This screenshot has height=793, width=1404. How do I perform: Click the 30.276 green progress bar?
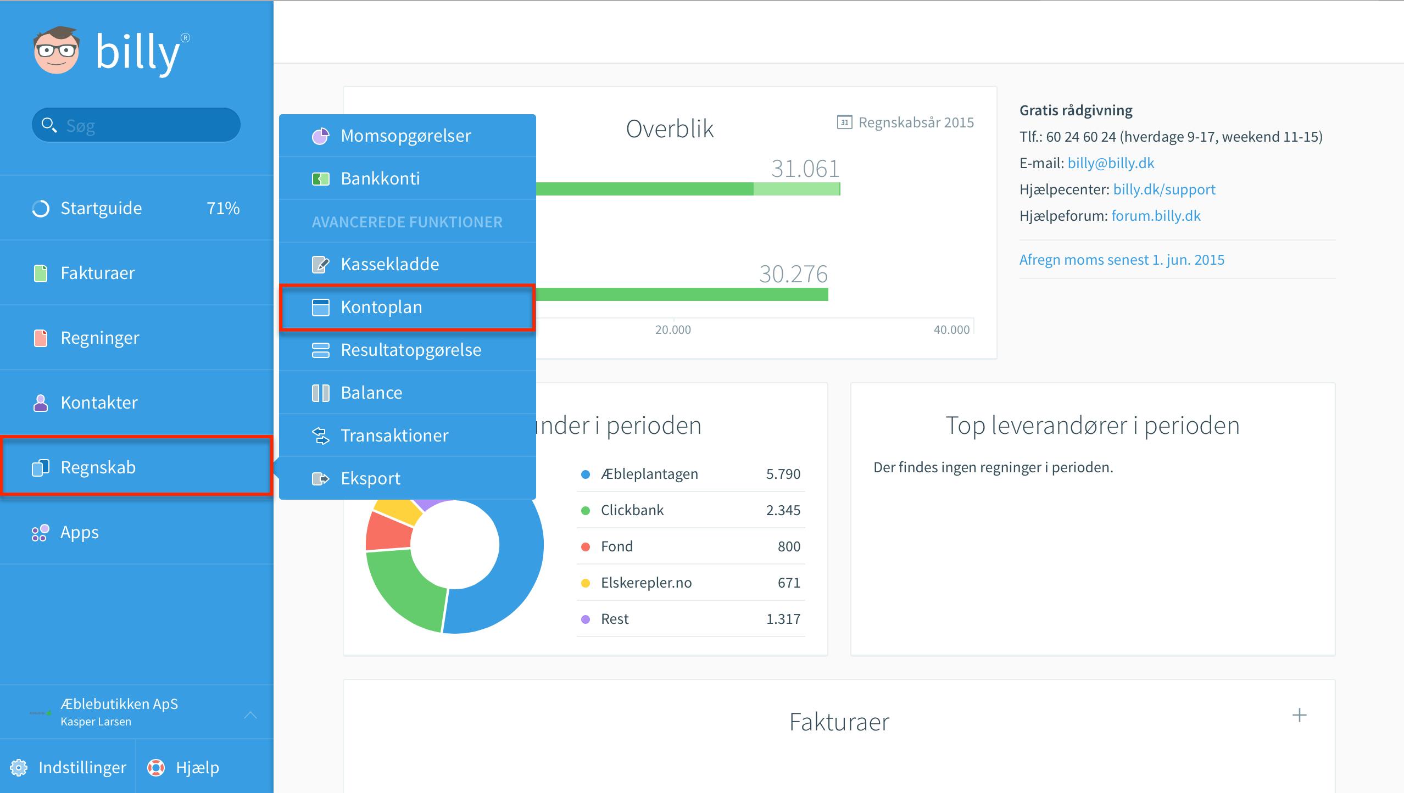click(x=682, y=294)
